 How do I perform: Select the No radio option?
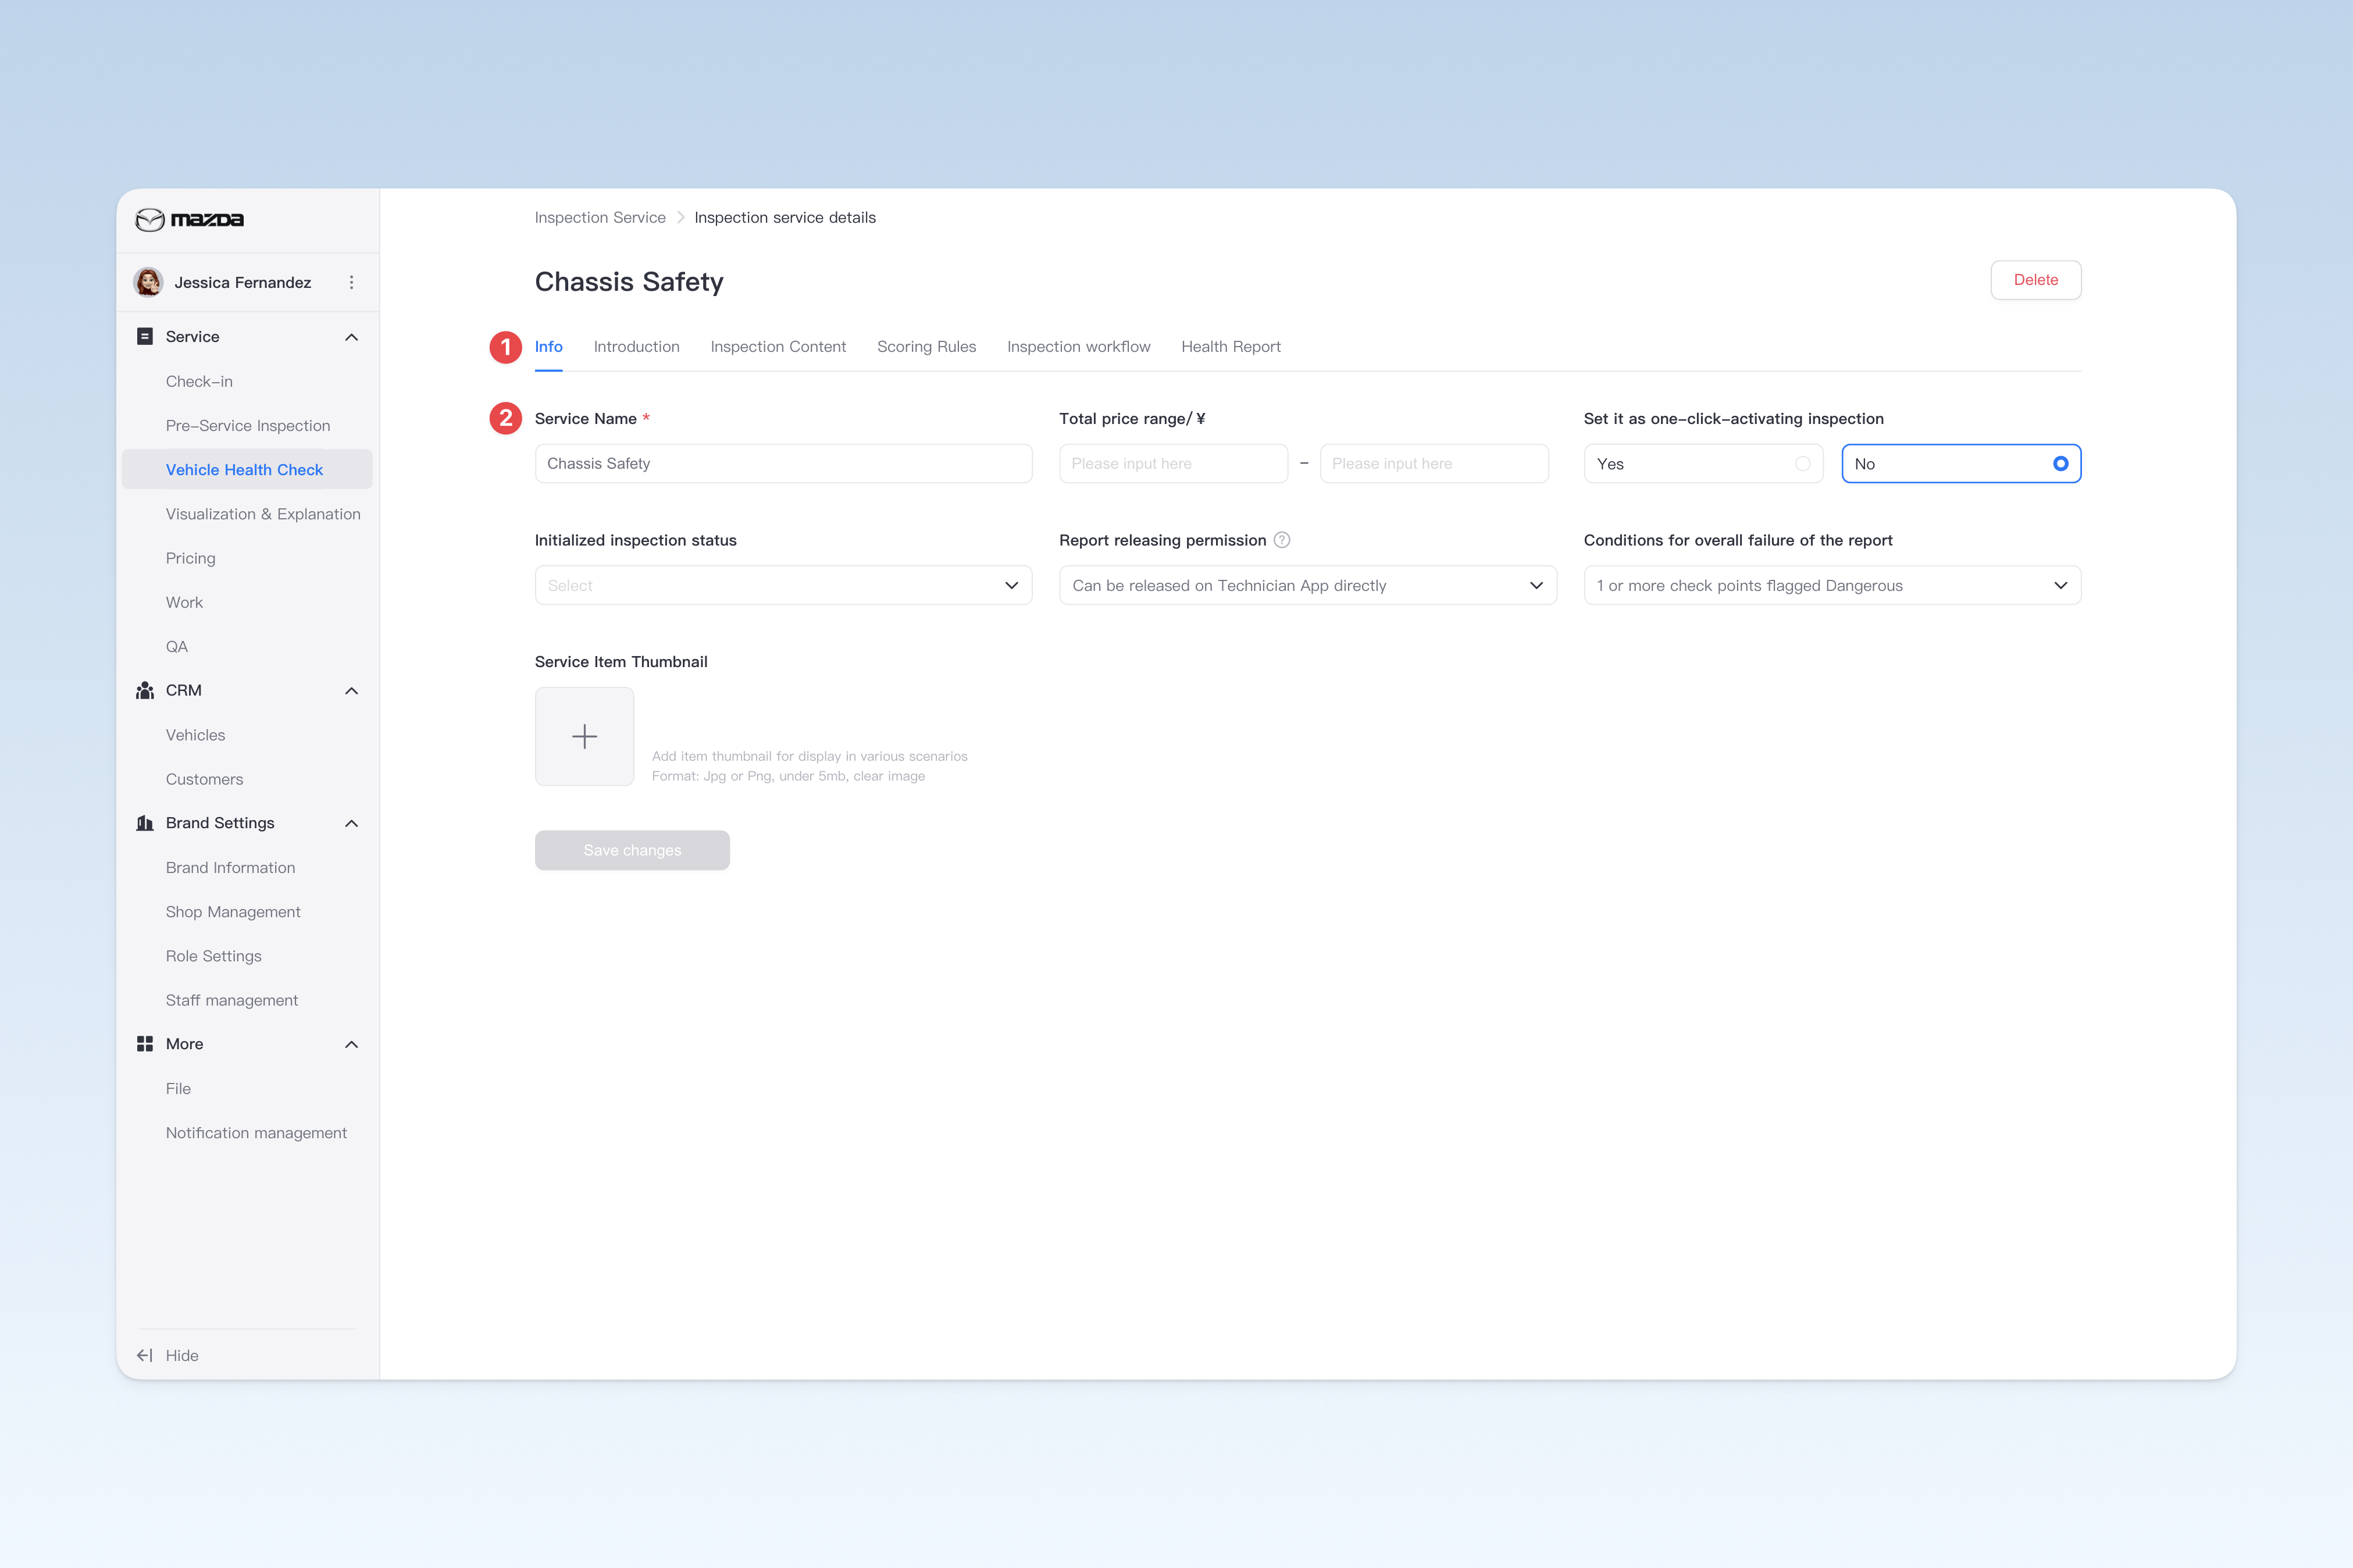(1961, 464)
